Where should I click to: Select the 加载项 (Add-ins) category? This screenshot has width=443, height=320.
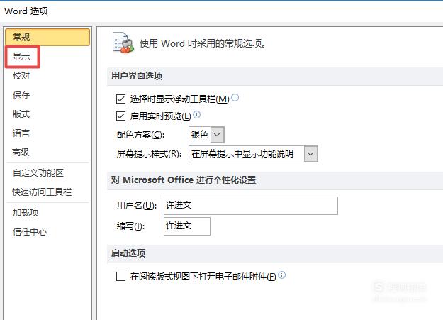(x=26, y=212)
